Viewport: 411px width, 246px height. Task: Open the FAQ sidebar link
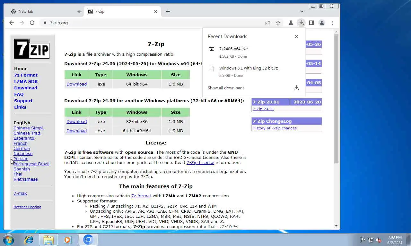point(19,94)
